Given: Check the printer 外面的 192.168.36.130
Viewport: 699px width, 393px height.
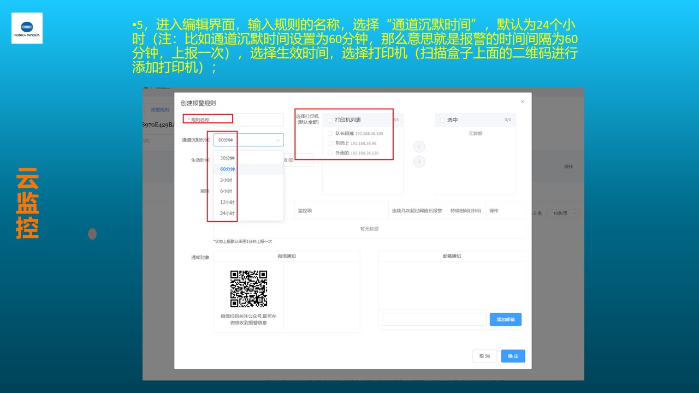Looking at the screenshot, I should (330, 153).
